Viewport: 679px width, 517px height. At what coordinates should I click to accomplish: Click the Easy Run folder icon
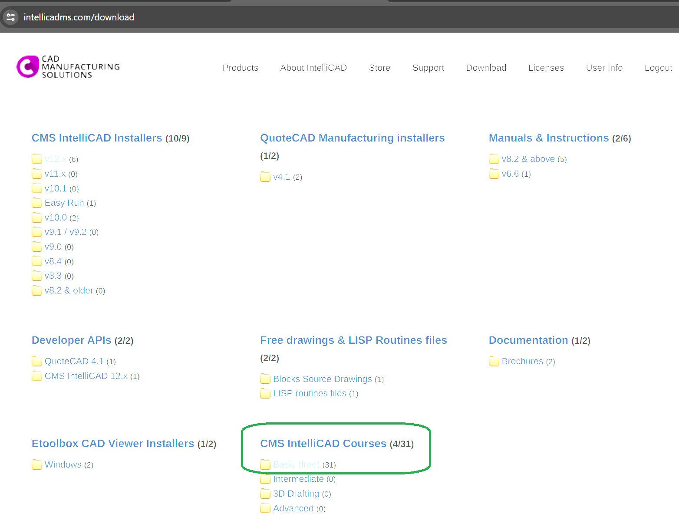pyautogui.click(x=37, y=203)
